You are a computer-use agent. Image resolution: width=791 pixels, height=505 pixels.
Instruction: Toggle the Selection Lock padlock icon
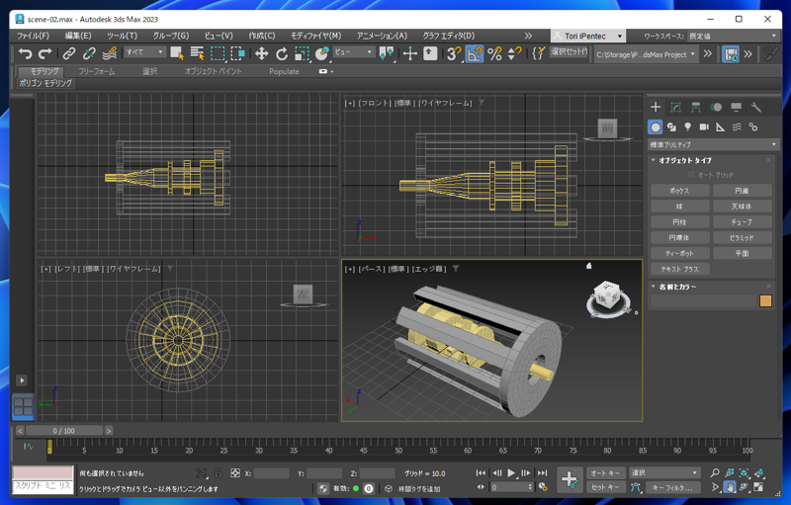(x=218, y=472)
